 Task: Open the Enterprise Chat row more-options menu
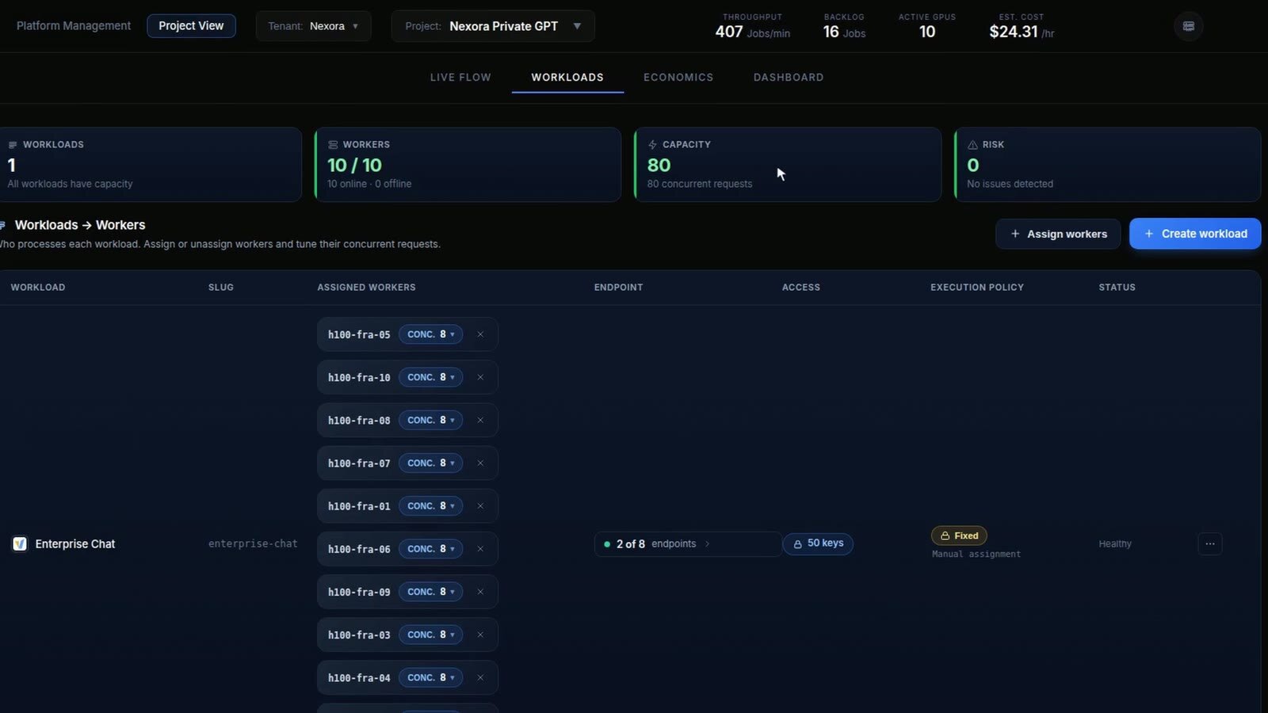click(x=1209, y=543)
